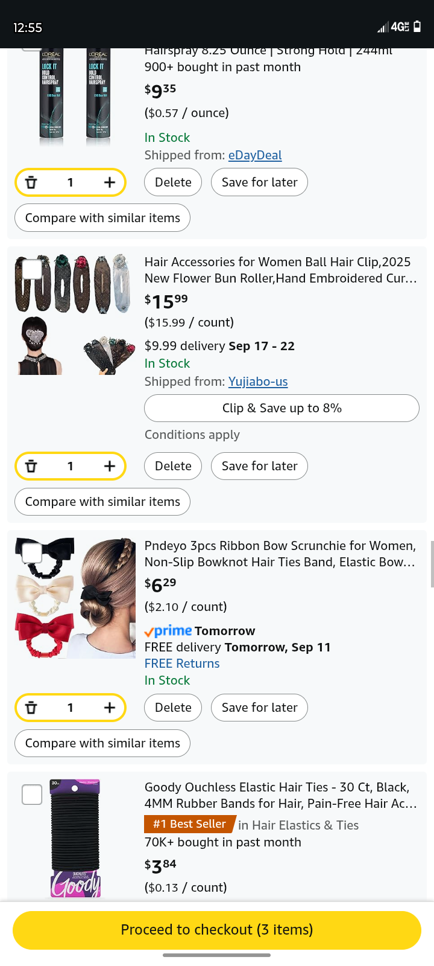Clip the Save up to 8% coupon
Viewport: 434px width, 966px height.
pos(281,408)
